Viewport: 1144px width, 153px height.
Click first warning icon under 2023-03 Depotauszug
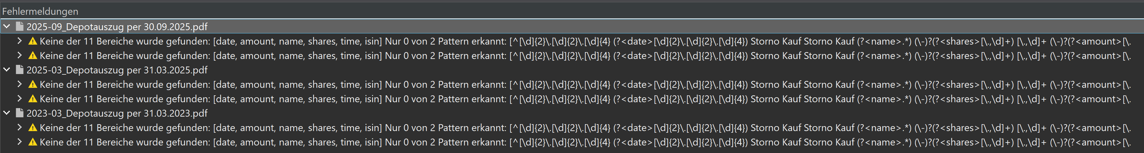tap(32, 128)
